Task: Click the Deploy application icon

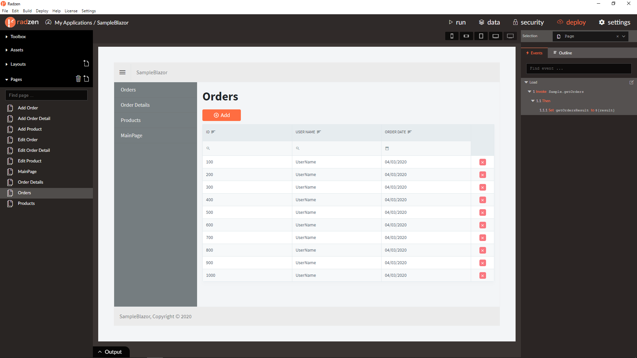Action: pyautogui.click(x=561, y=22)
